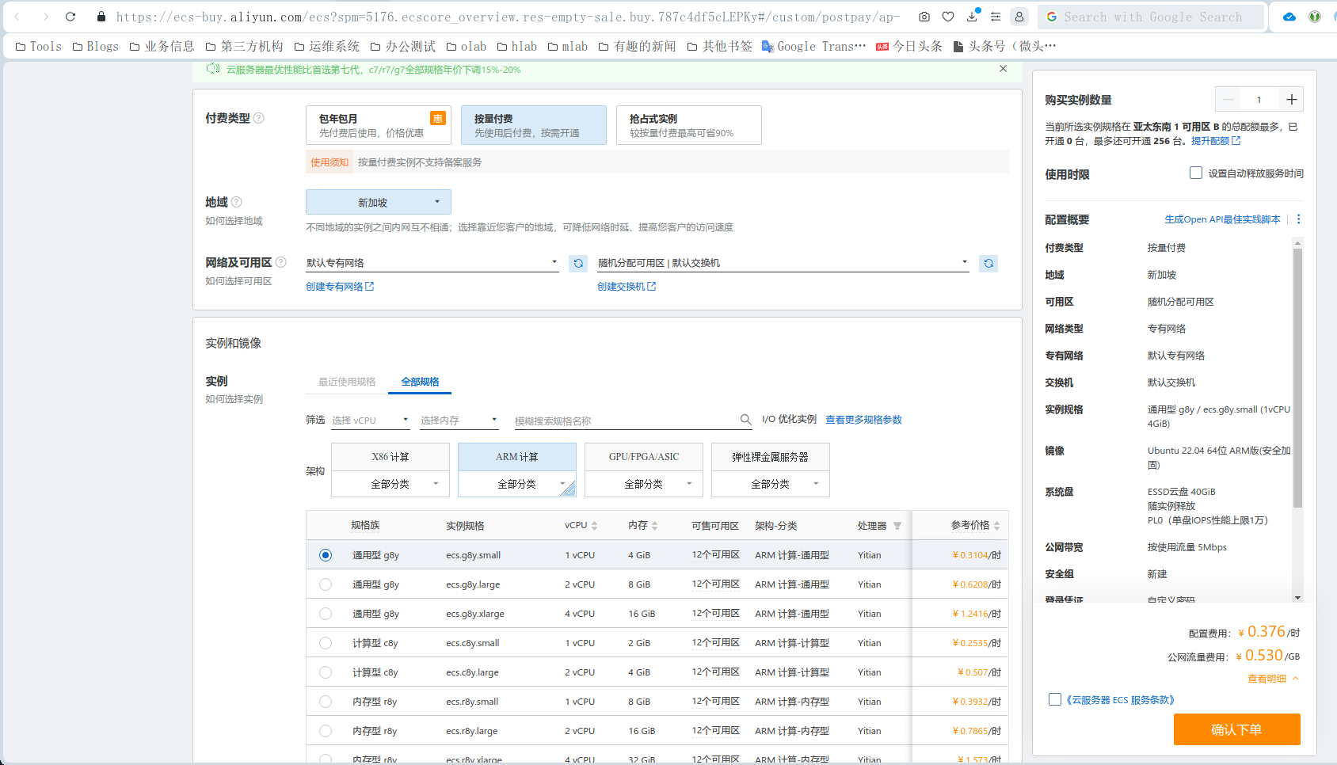
Task: Click the browser forward arrow
Action: coord(45,17)
